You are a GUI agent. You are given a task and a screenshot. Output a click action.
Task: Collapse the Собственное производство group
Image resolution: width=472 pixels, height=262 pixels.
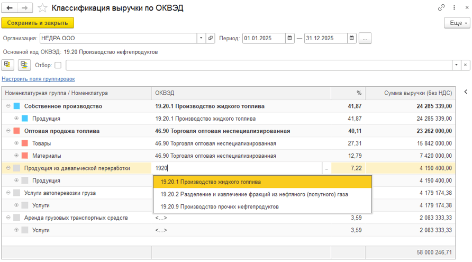pyautogui.click(x=8, y=106)
